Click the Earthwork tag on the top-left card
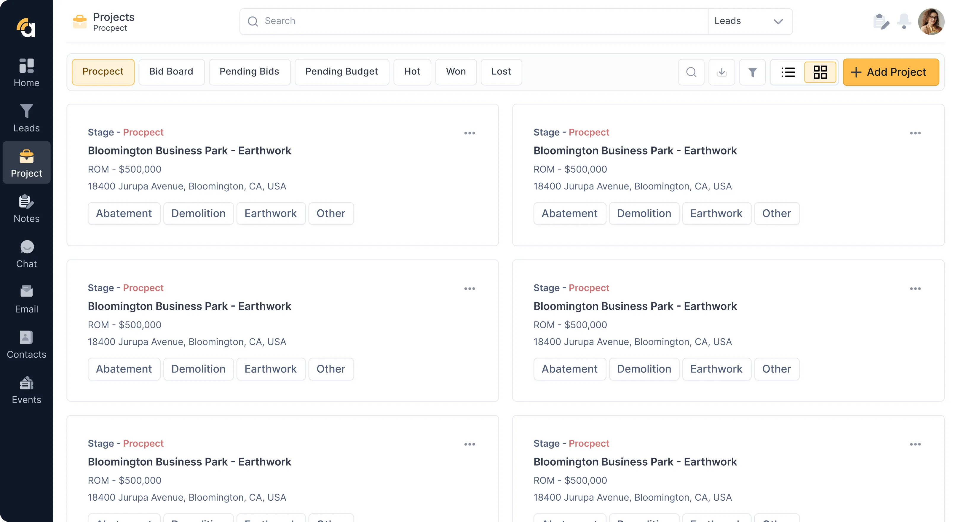 (x=271, y=214)
